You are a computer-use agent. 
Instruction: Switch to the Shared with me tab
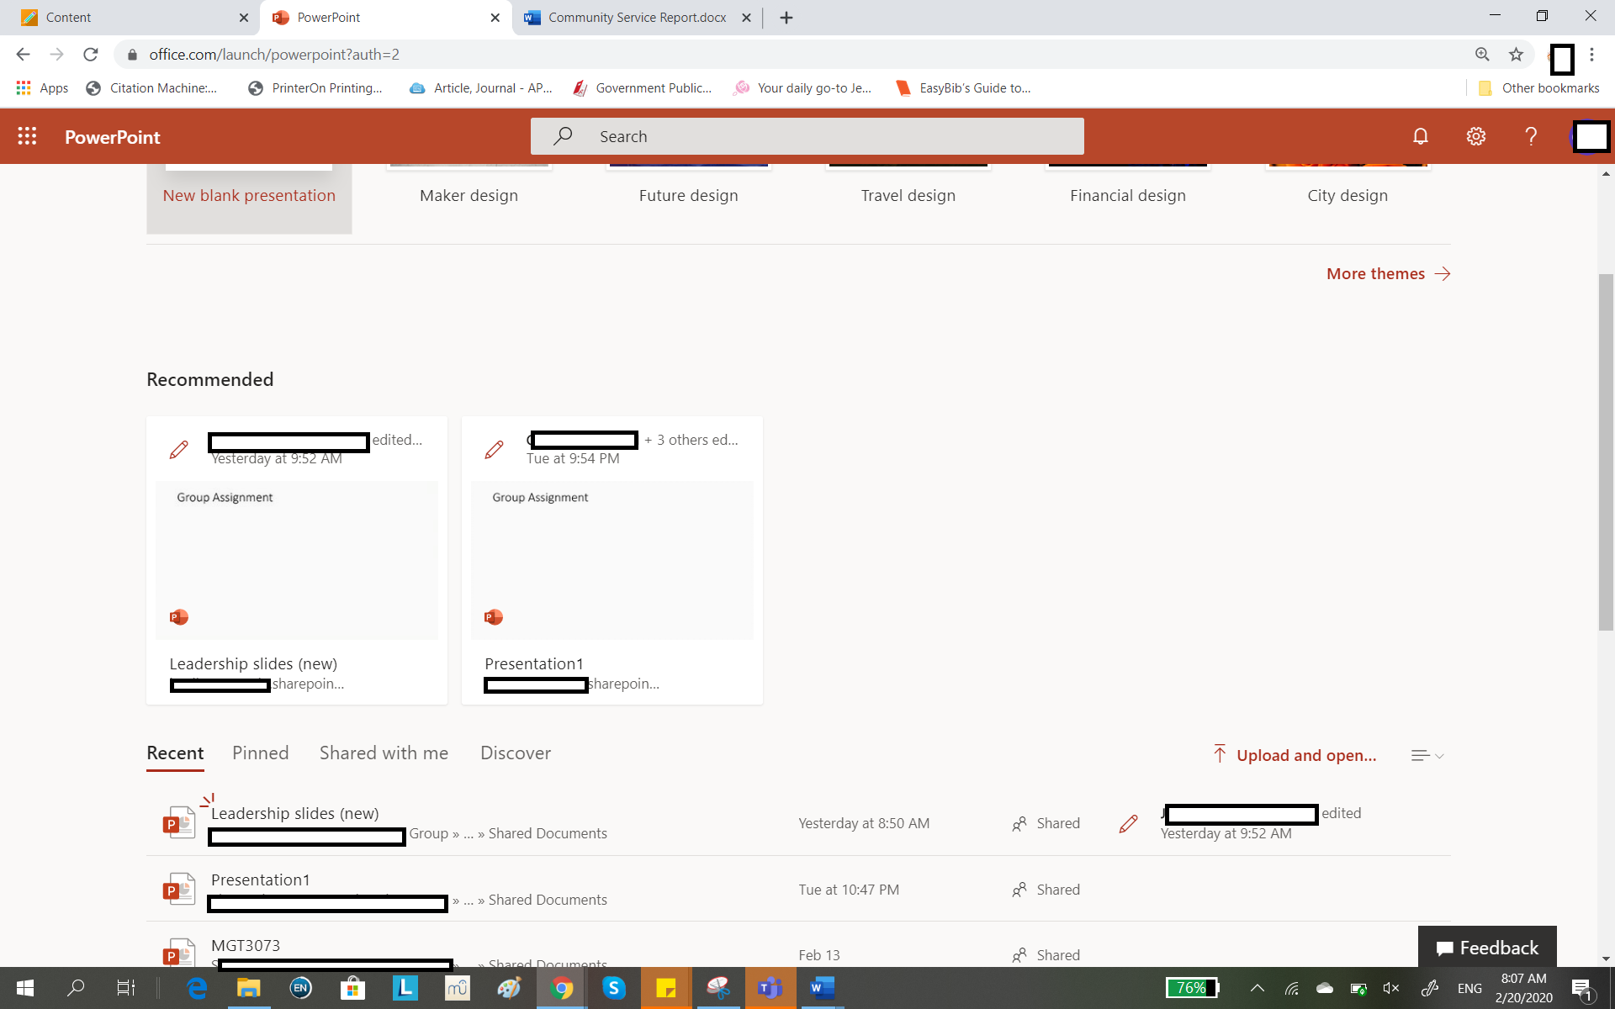pos(384,753)
